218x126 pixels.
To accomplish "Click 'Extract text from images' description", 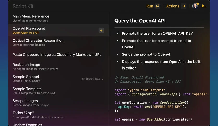I will click(x=29, y=45).
